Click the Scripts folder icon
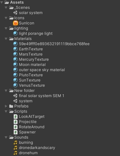 (11, 111)
